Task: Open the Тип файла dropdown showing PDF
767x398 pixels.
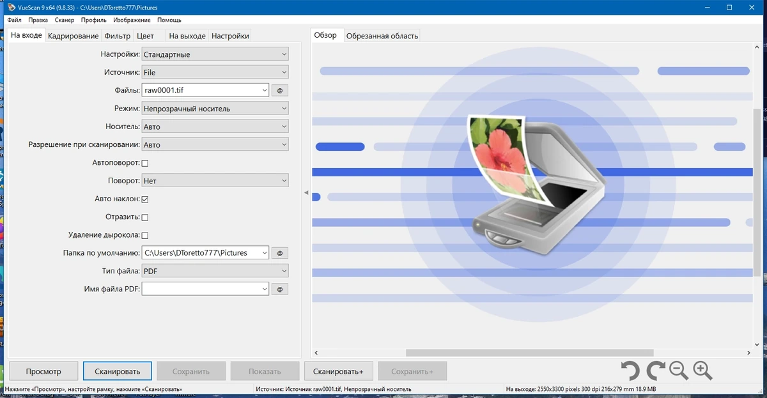Action: [x=215, y=272]
